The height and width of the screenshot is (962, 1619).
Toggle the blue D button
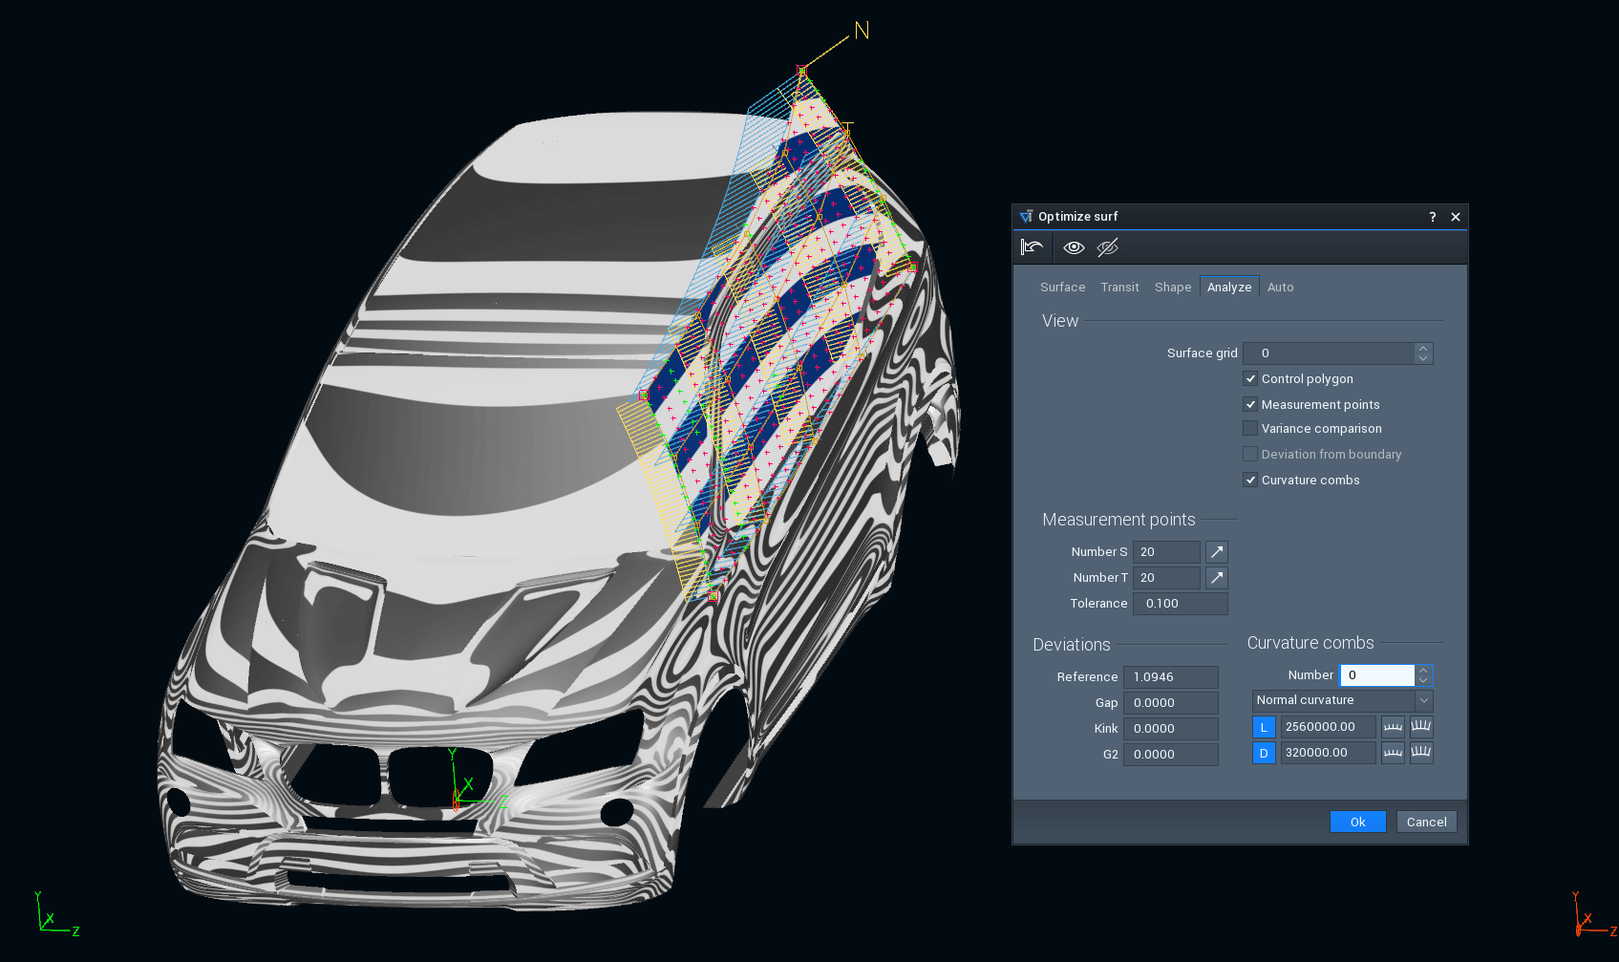click(1264, 753)
